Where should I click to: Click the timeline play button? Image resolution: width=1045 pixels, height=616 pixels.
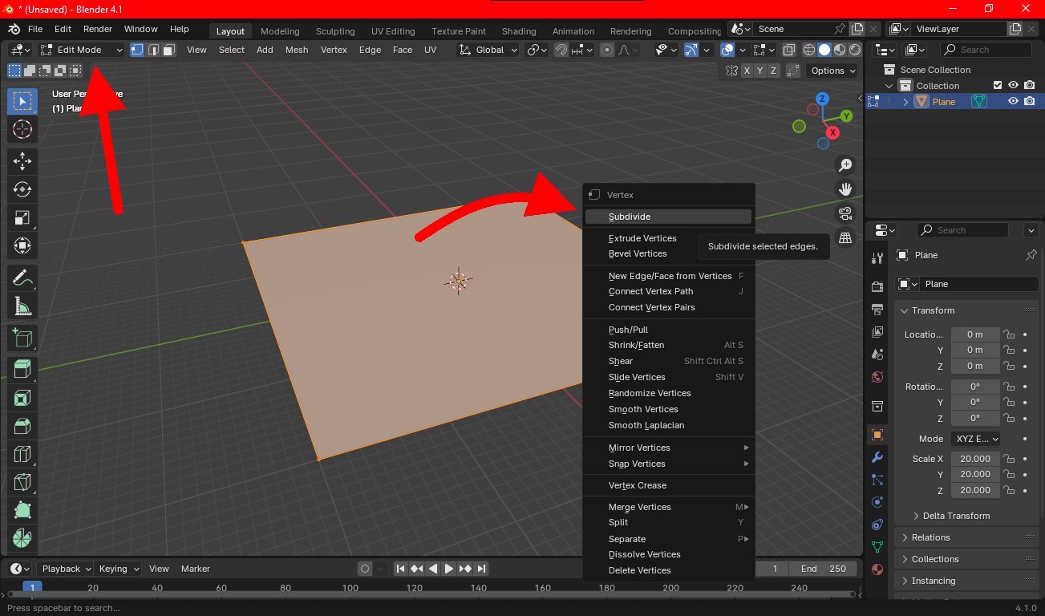point(449,569)
